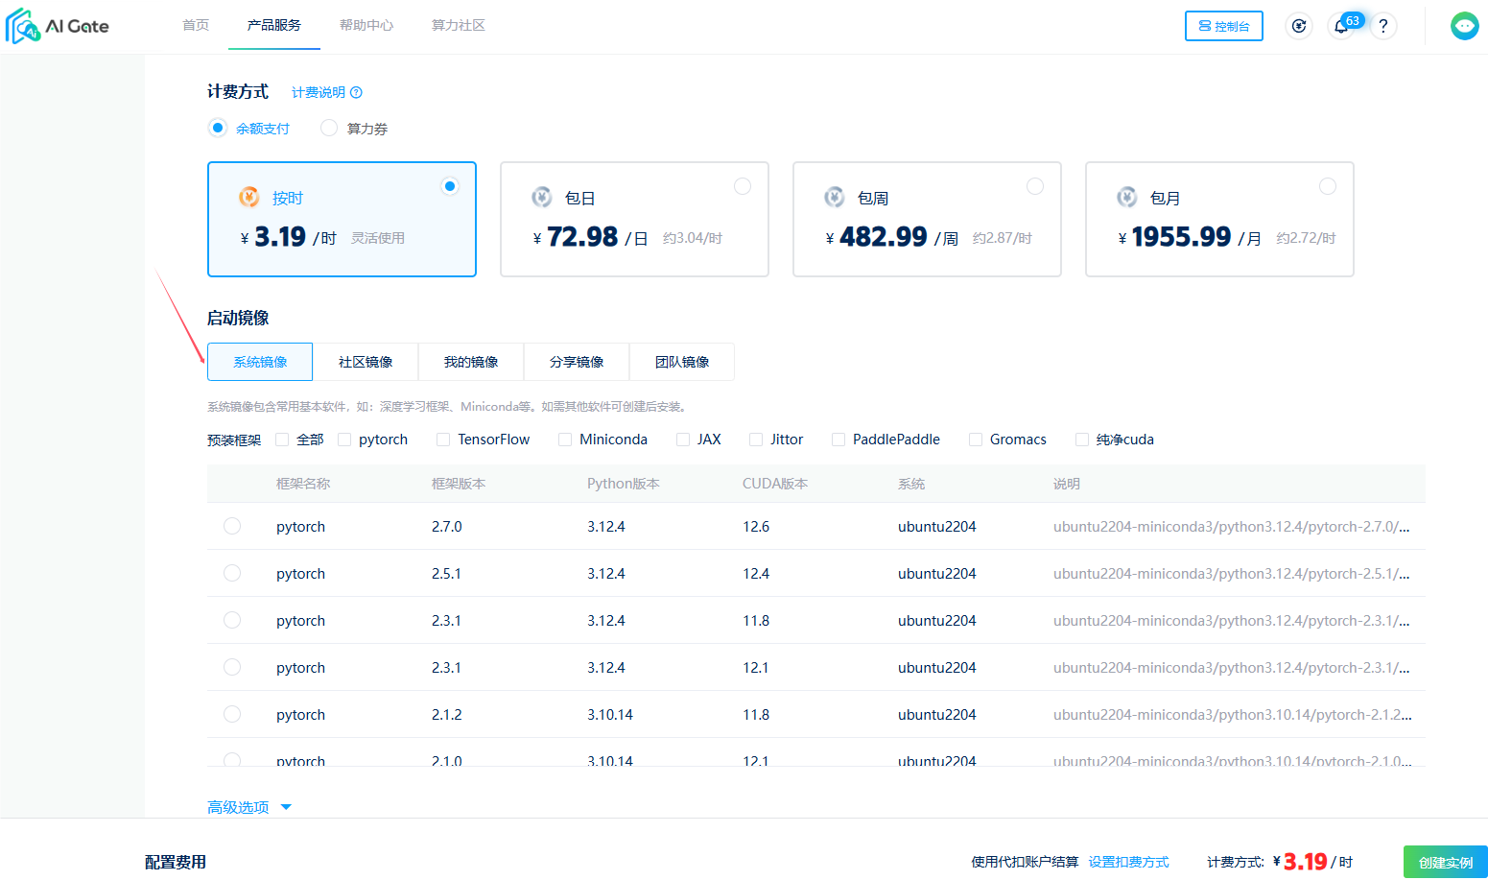Open the 计费说明 billing explanation link
Viewport: 1488px width, 880px height.
pyautogui.click(x=319, y=92)
